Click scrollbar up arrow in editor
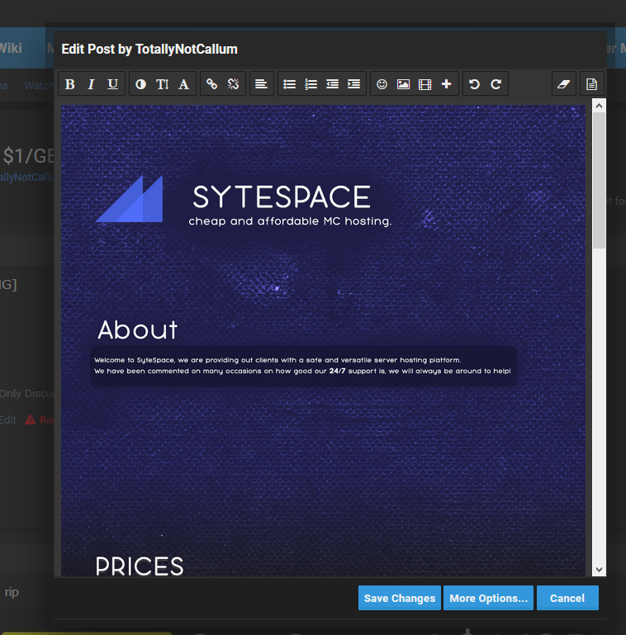626x635 pixels. (600, 106)
